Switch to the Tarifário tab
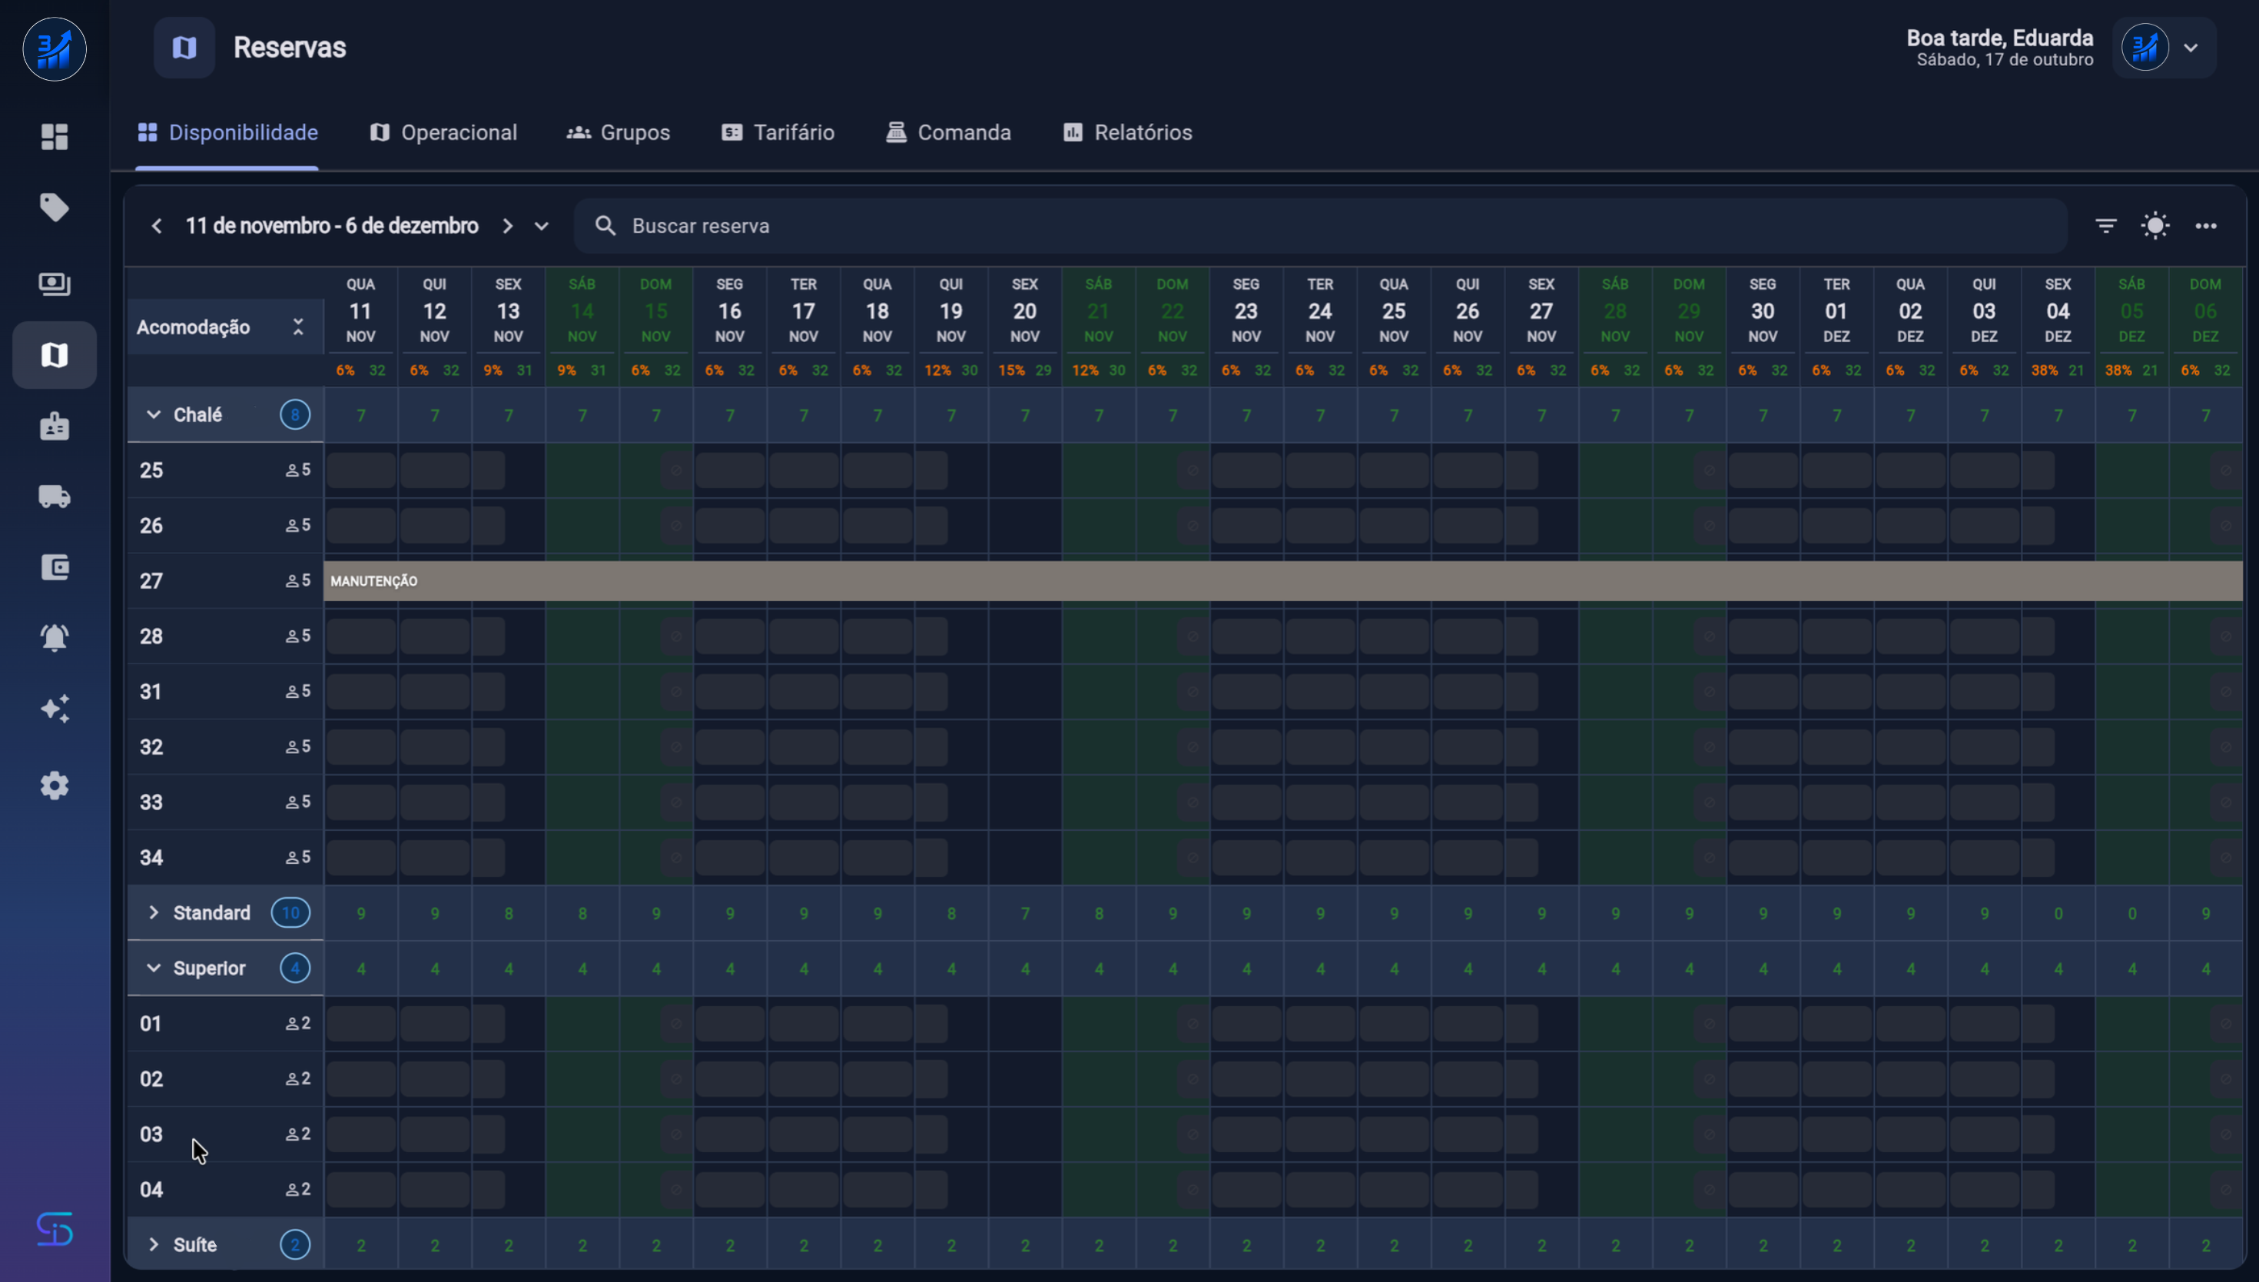This screenshot has height=1282, width=2259. click(x=778, y=133)
